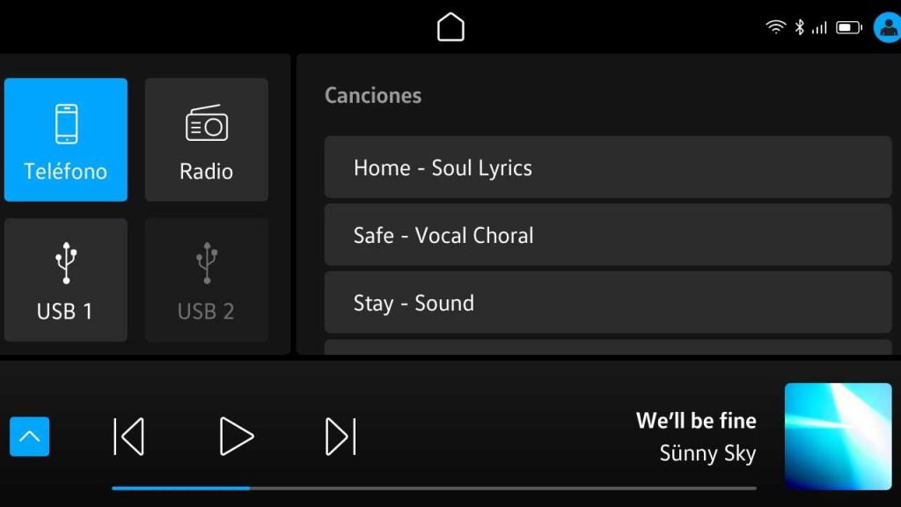Skip to the previous track
Screen dimensions: 901x507
click(128, 437)
